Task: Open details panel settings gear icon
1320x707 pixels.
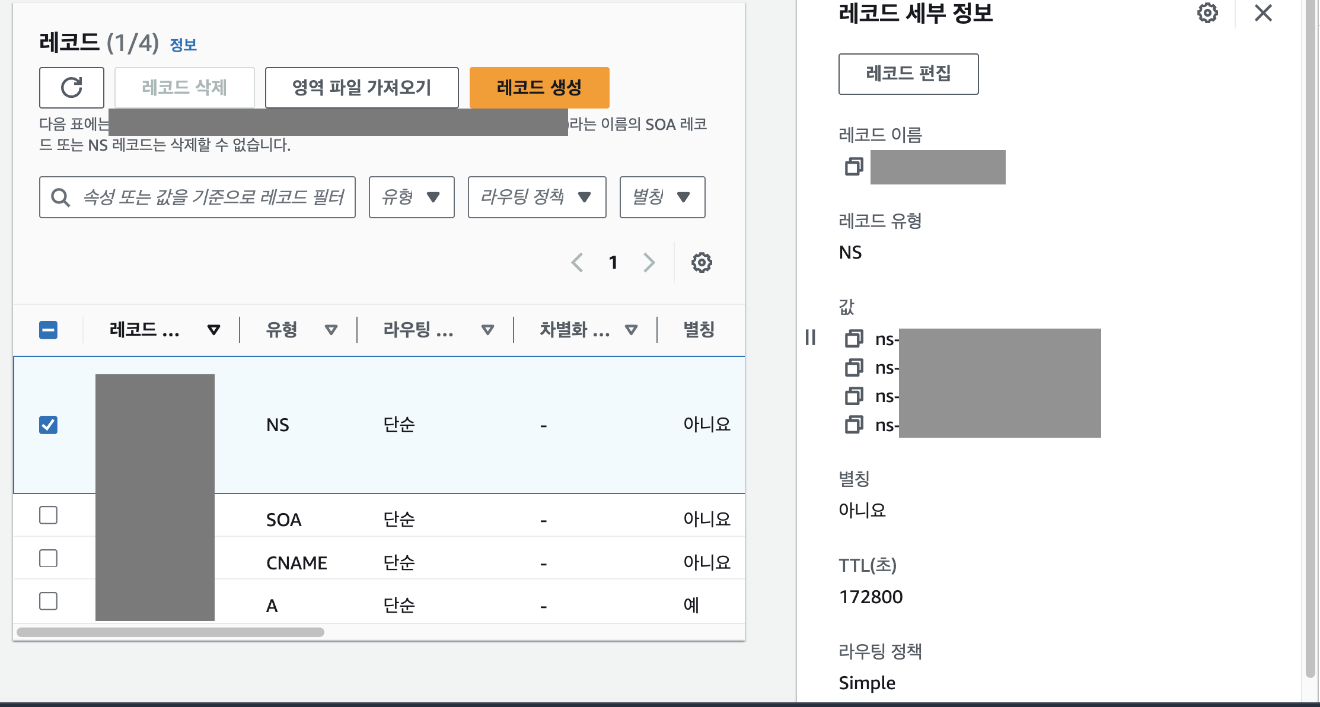Action: 1207,12
